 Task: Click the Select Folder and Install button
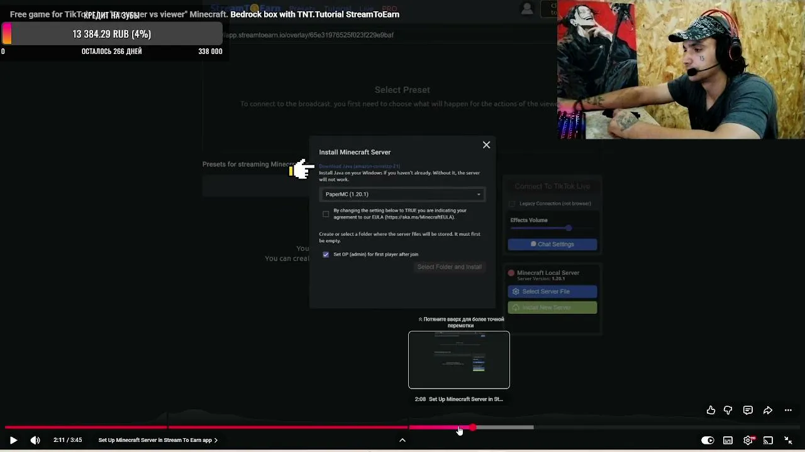pos(449,267)
